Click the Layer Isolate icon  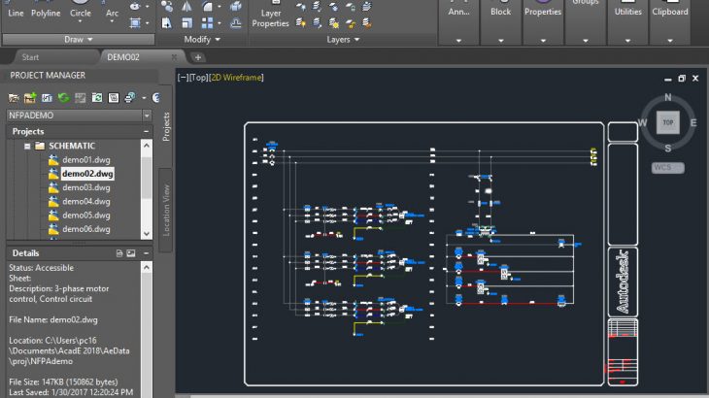tap(317, 7)
